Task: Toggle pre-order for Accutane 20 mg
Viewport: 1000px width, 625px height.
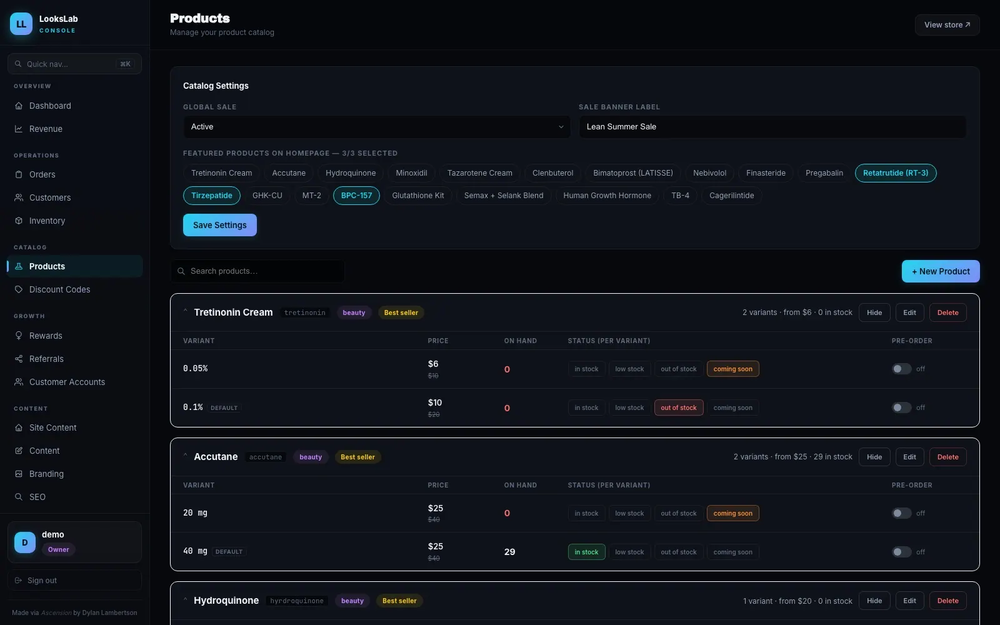Action: [x=901, y=513]
